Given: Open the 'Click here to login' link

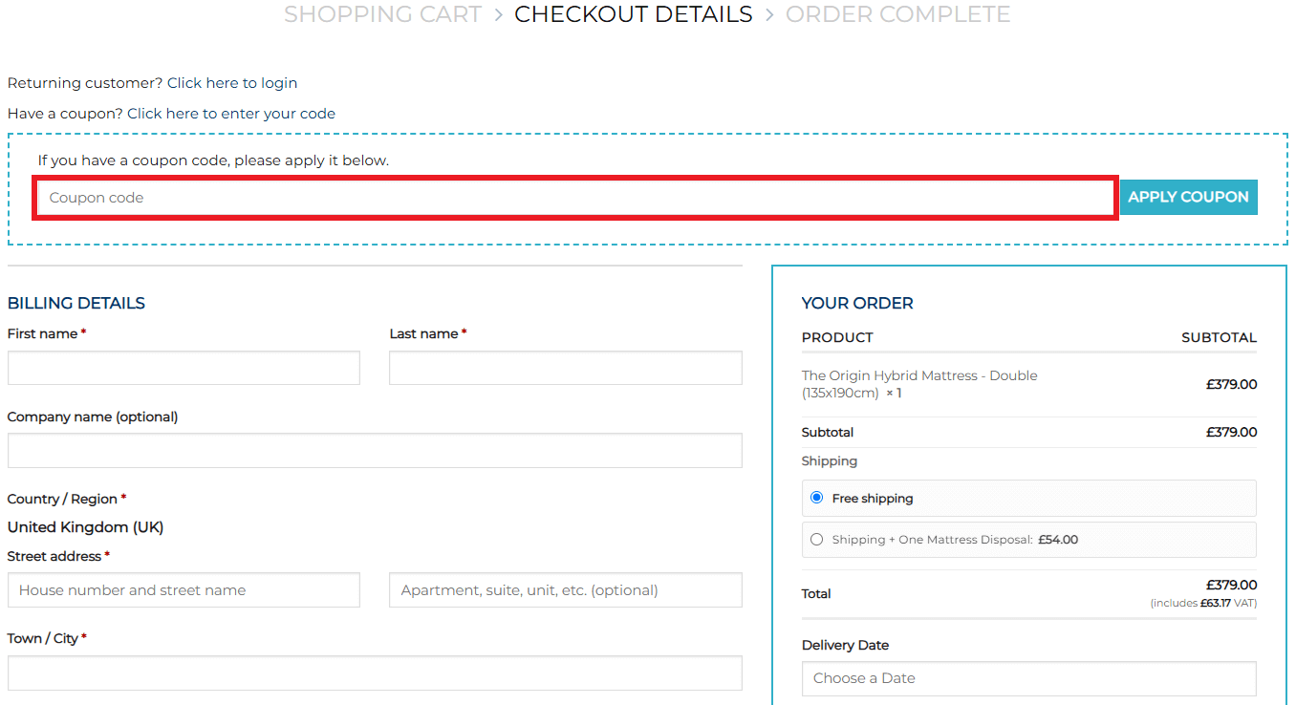Looking at the screenshot, I should (x=232, y=83).
